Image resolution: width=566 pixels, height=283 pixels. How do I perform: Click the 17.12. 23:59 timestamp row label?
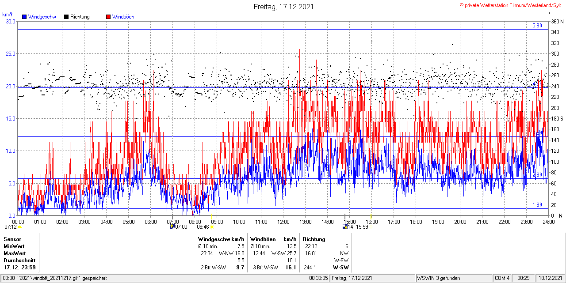pos(19,267)
